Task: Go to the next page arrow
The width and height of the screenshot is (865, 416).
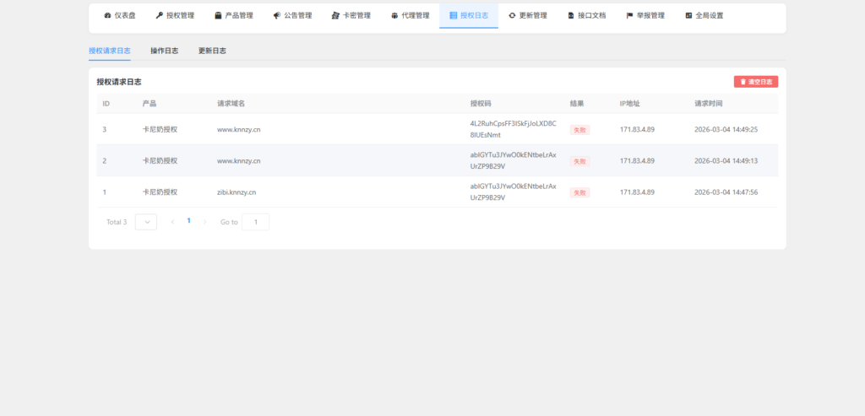Action: (x=204, y=222)
